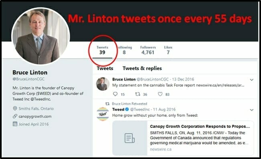Select the Tweets tab in the timeline

coord(105,68)
